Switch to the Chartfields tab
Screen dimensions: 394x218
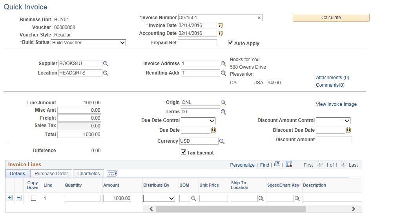[88, 174]
